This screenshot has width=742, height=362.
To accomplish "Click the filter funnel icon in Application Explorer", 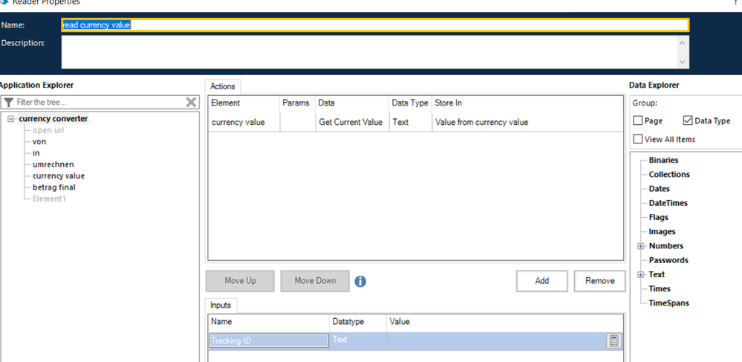I will tap(8, 103).
